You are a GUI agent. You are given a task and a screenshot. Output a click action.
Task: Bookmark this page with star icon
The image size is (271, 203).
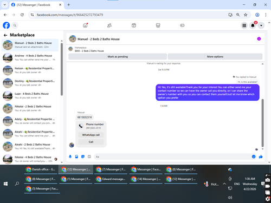click(246, 15)
